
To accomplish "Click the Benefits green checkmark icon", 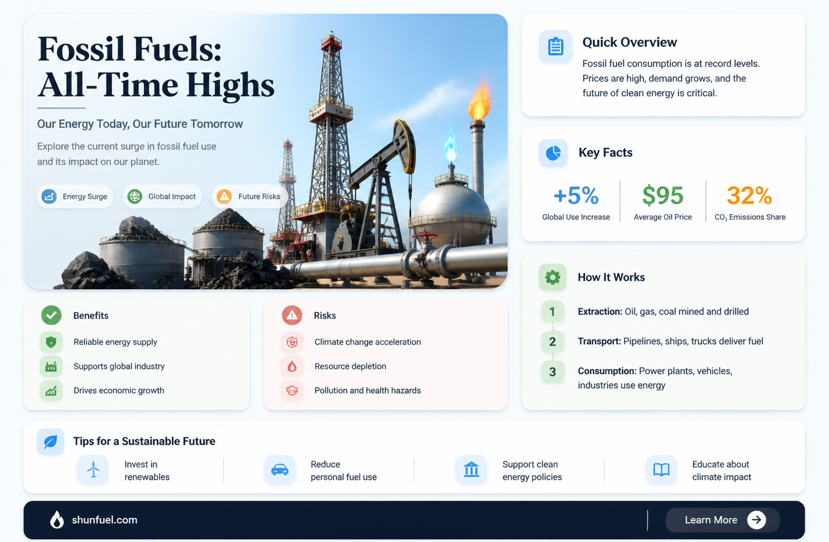I will [51, 315].
